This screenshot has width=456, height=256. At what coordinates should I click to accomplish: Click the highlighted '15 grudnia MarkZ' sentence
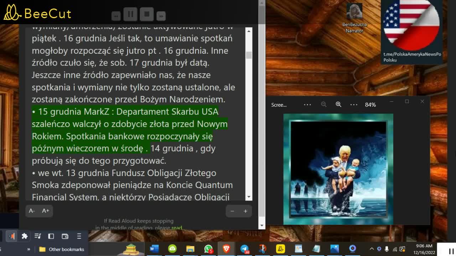click(130, 130)
